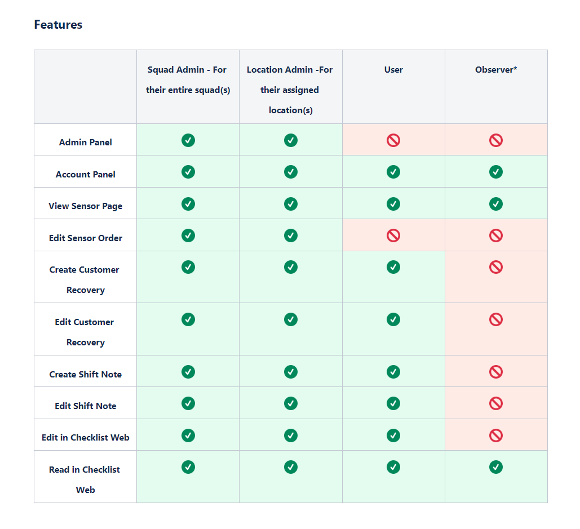This screenshot has width=580, height=529.
Task: Click the Observer prohibited icon for Create Shift Note
Action: pyautogui.click(x=495, y=372)
